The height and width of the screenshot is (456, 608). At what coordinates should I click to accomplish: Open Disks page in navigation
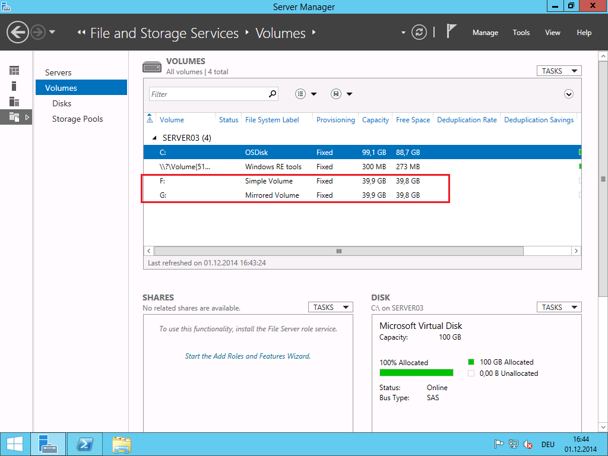[62, 103]
